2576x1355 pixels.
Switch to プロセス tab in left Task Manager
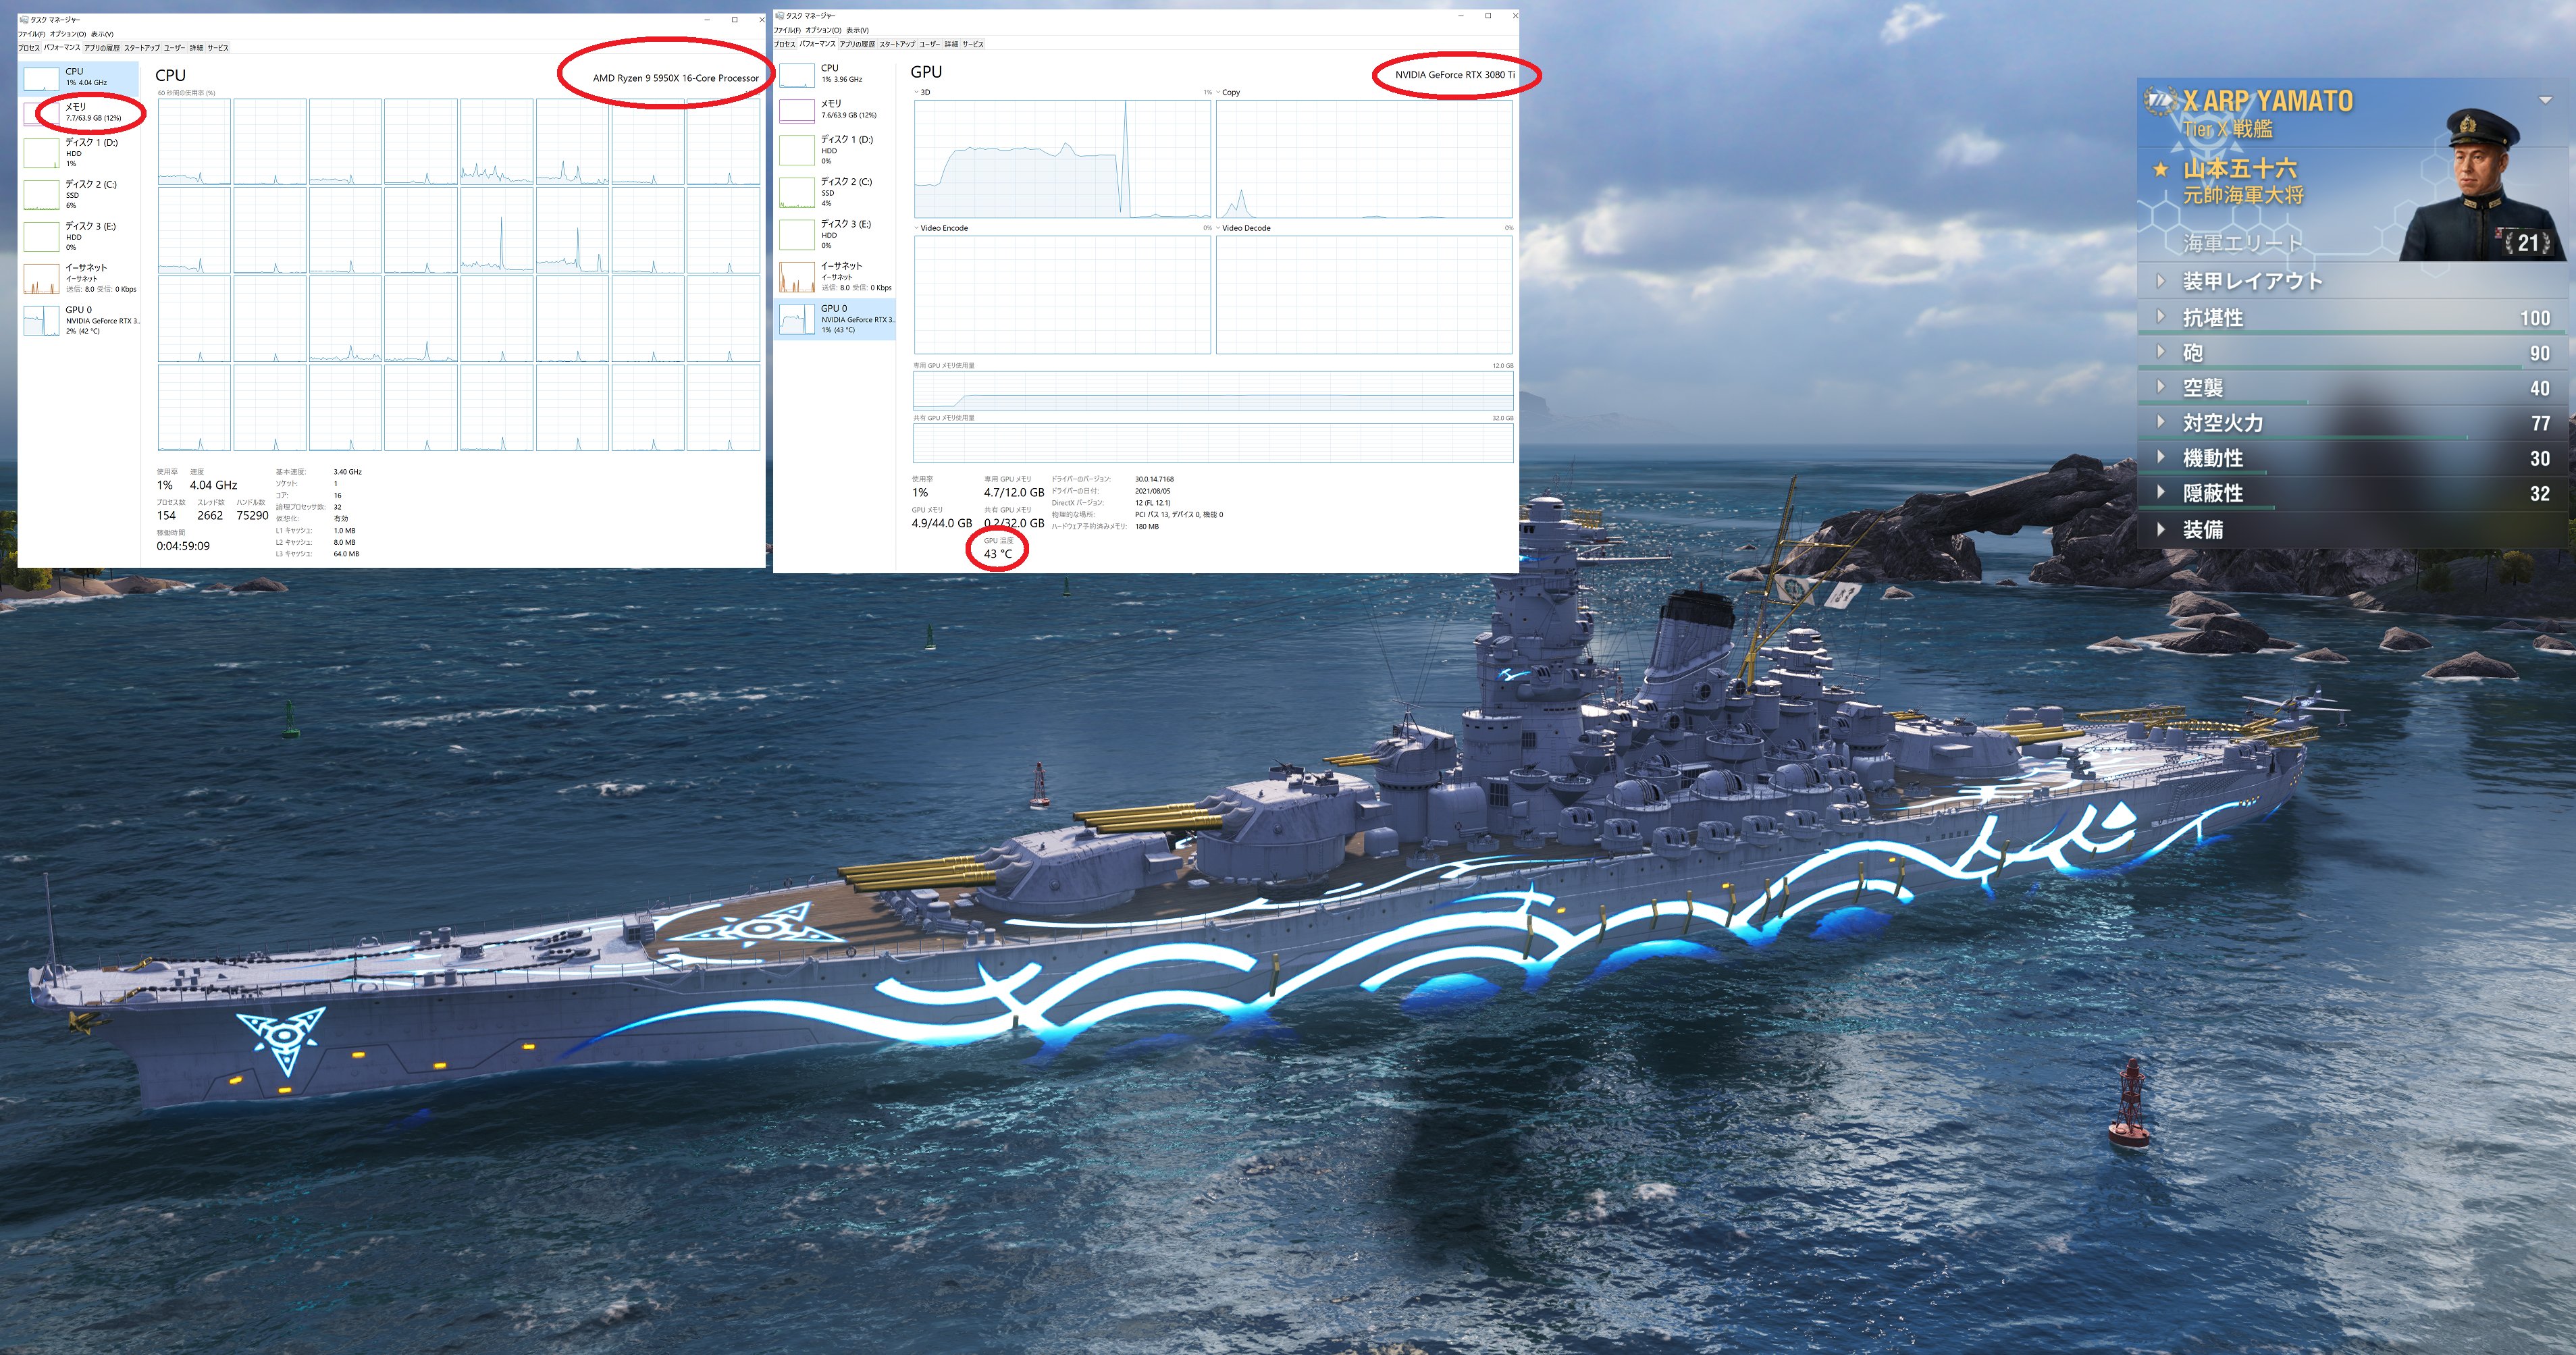click(28, 48)
